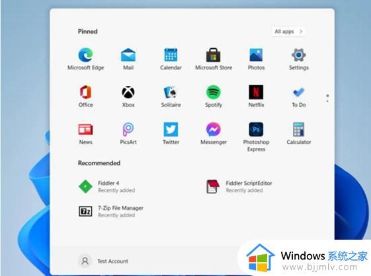Launch Messenger

[214, 133]
